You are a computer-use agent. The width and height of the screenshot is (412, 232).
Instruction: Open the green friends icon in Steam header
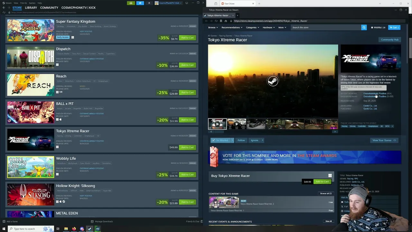(131, 3)
